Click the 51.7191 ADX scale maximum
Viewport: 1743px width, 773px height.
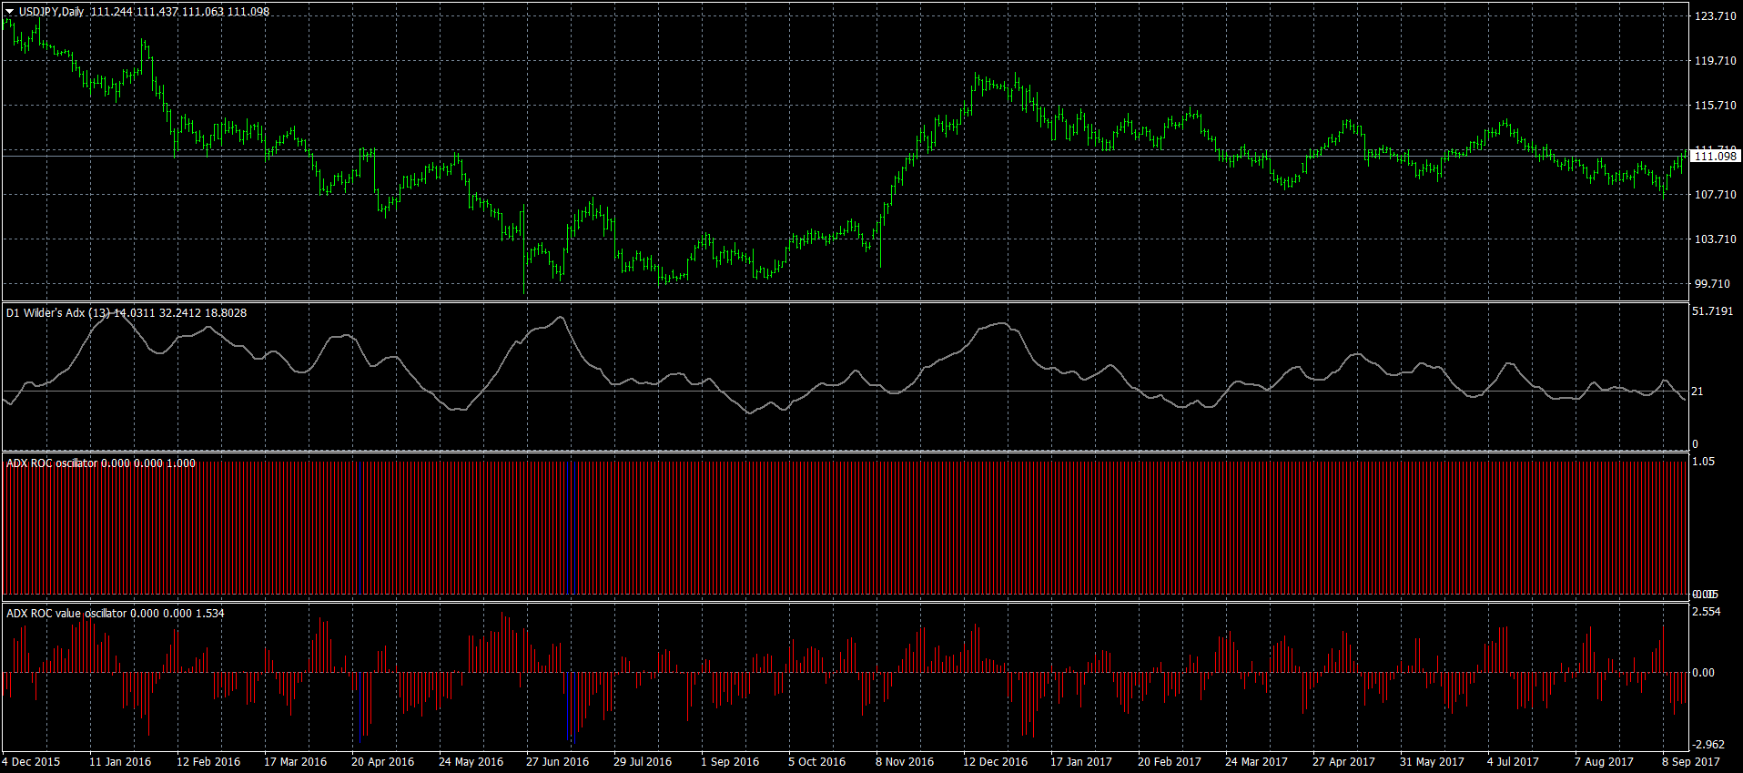[1712, 311]
